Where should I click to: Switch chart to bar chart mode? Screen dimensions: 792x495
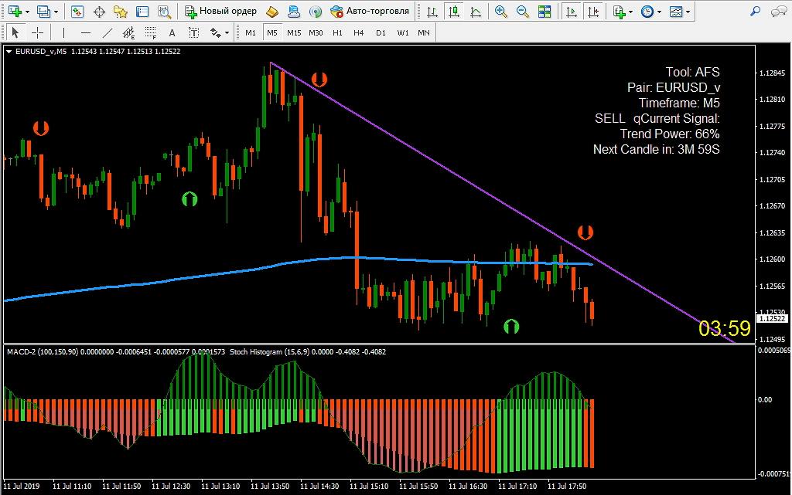click(x=432, y=12)
